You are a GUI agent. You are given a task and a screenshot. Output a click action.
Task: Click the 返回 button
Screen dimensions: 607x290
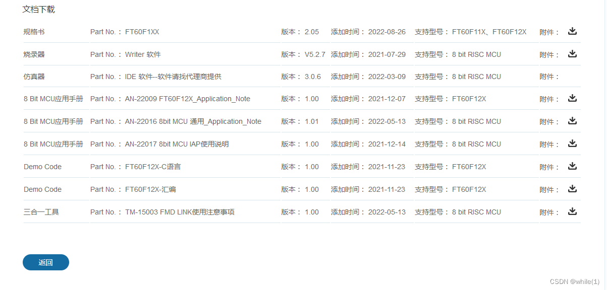[45, 262]
